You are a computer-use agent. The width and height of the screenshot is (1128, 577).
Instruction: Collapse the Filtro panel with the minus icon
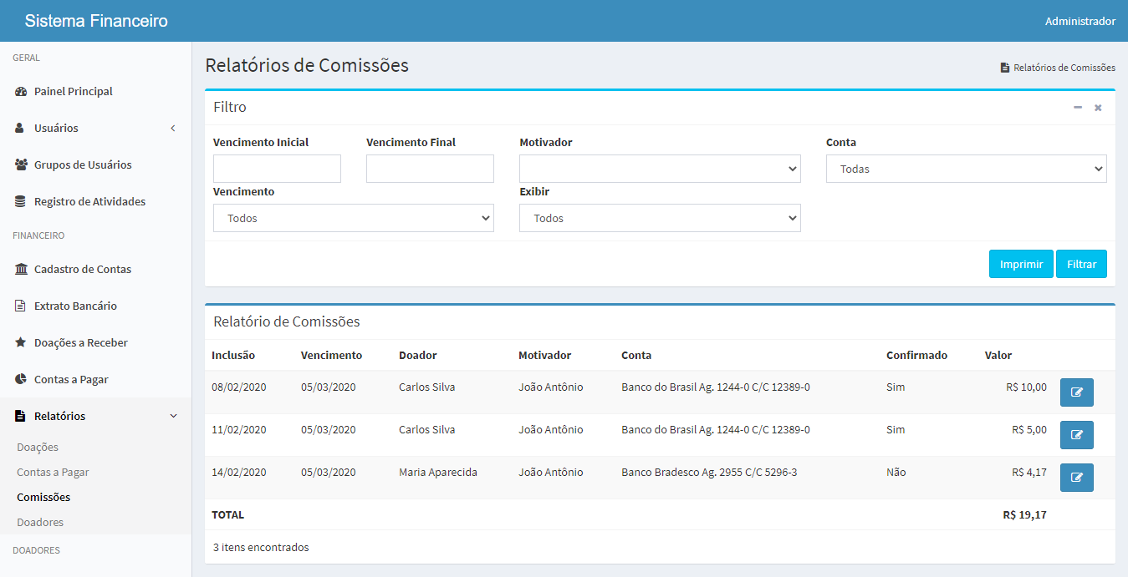point(1078,108)
